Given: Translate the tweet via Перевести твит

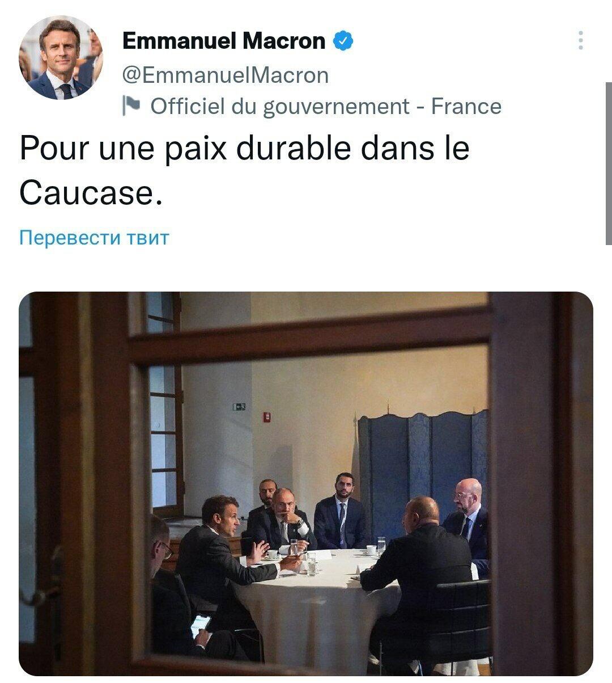Looking at the screenshot, I should [95, 237].
